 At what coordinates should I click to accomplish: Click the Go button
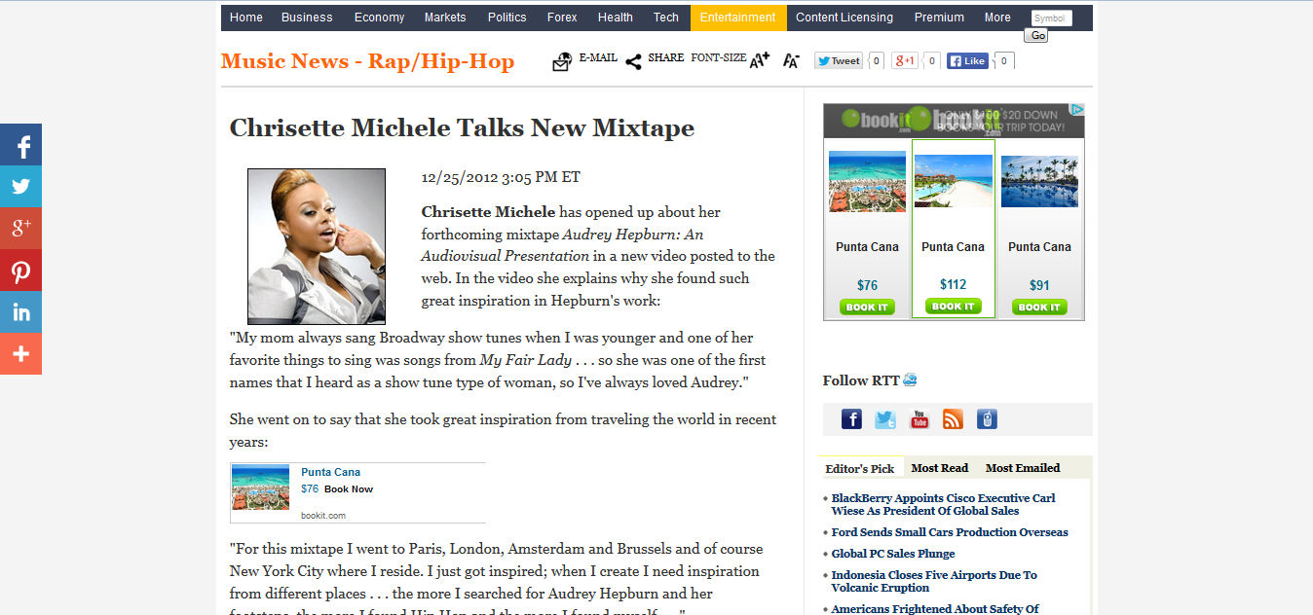(1036, 36)
